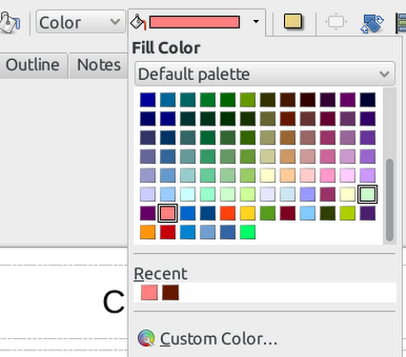This screenshot has height=357, width=406.
Task: Pick the dark brown swatch under Recent
Action: pos(171,292)
